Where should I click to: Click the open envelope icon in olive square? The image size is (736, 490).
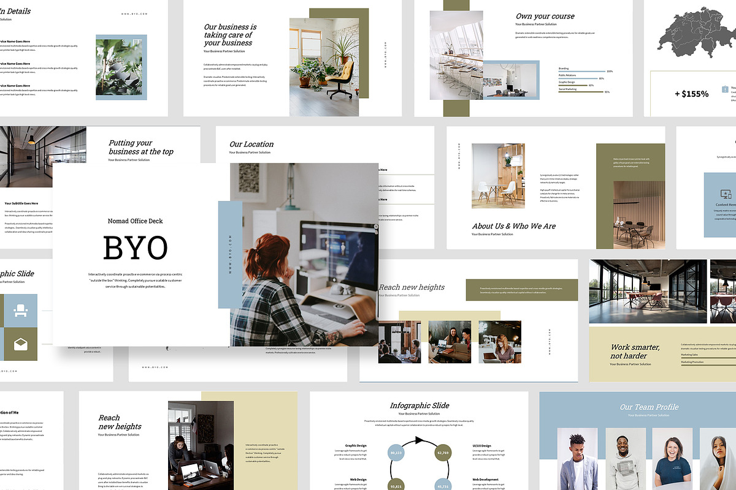pyautogui.click(x=20, y=344)
